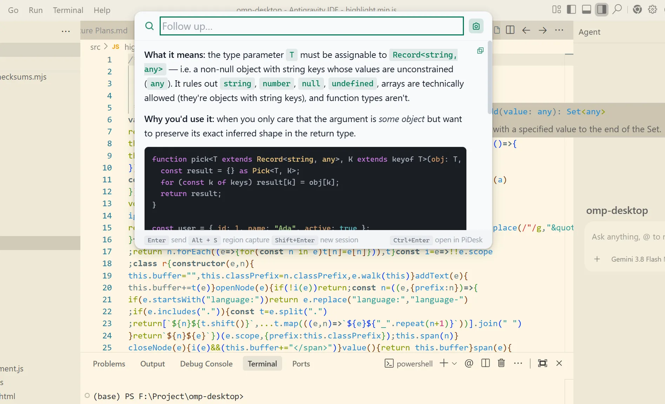
Task: Toggle the bottom panel visibility
Action: click(x=586, y=9)
